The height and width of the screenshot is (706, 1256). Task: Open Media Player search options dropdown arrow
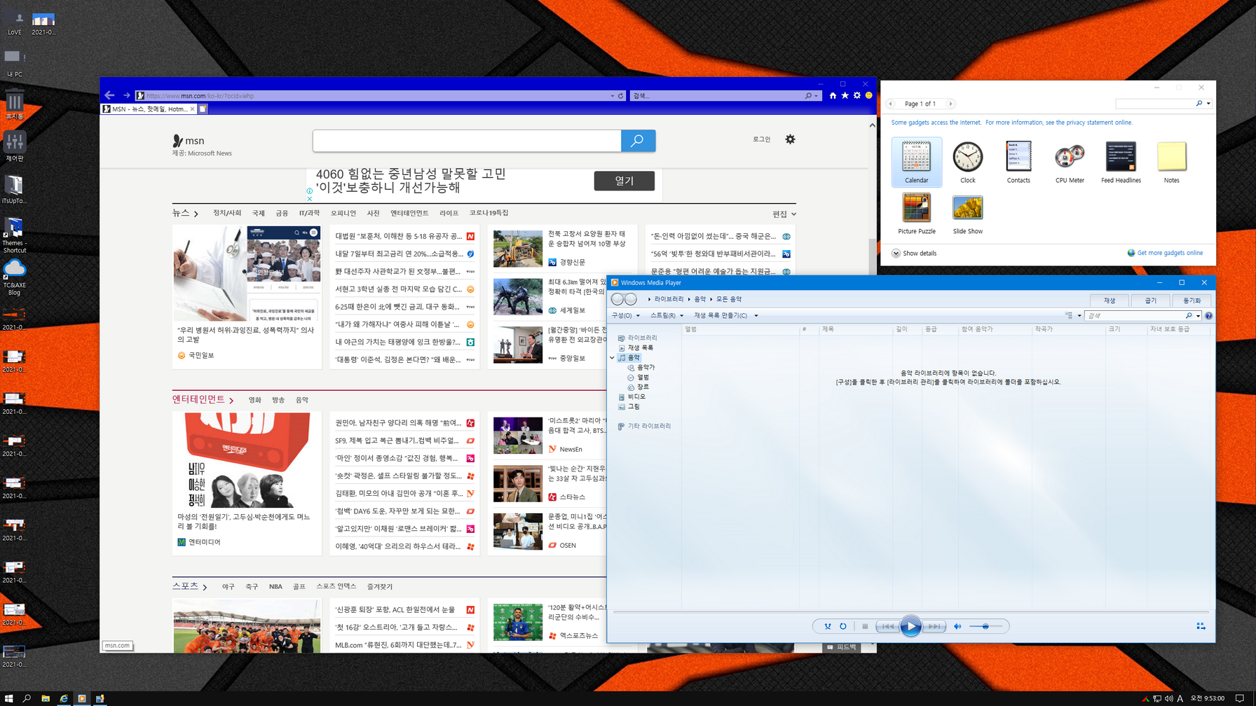coord(1199,316)
